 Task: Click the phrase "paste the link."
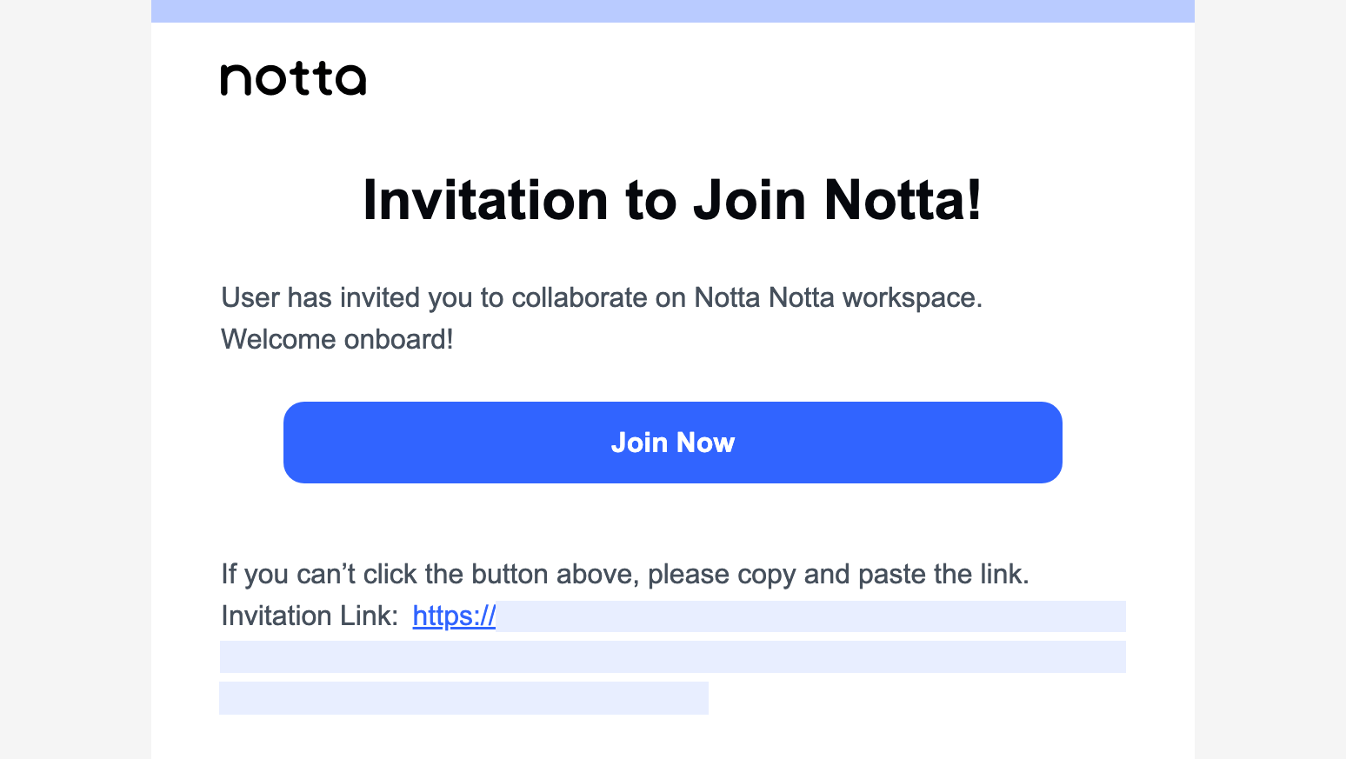point(943,575)
